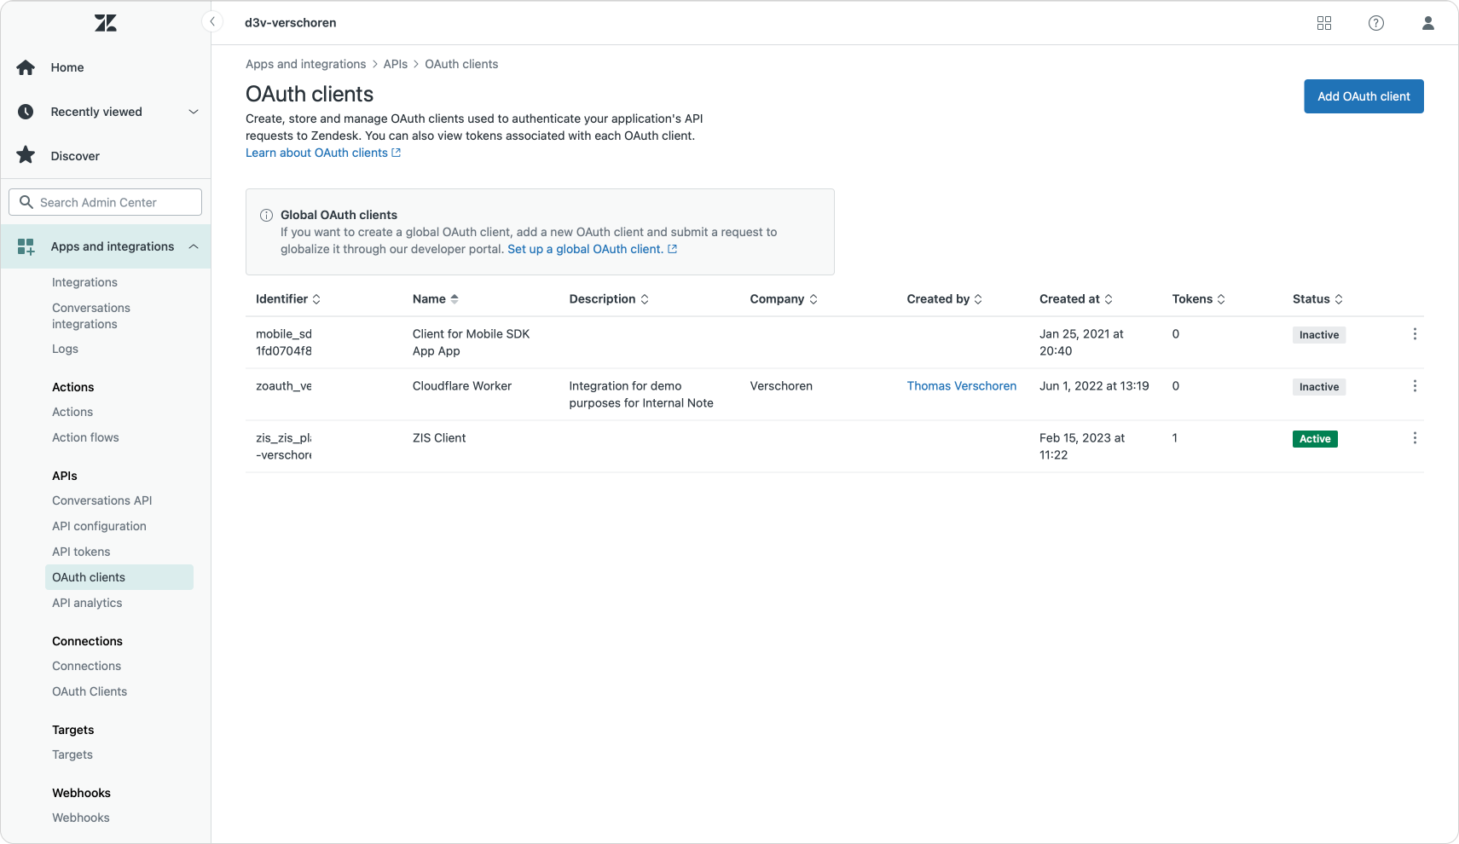Open options menu for ZIS Client row
The height and width of the screenshot is (844, 1459).
tap(1415, 438)
